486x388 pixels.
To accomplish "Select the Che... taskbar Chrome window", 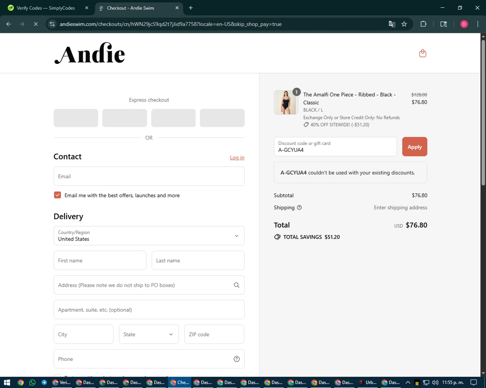I will [179, 383].
